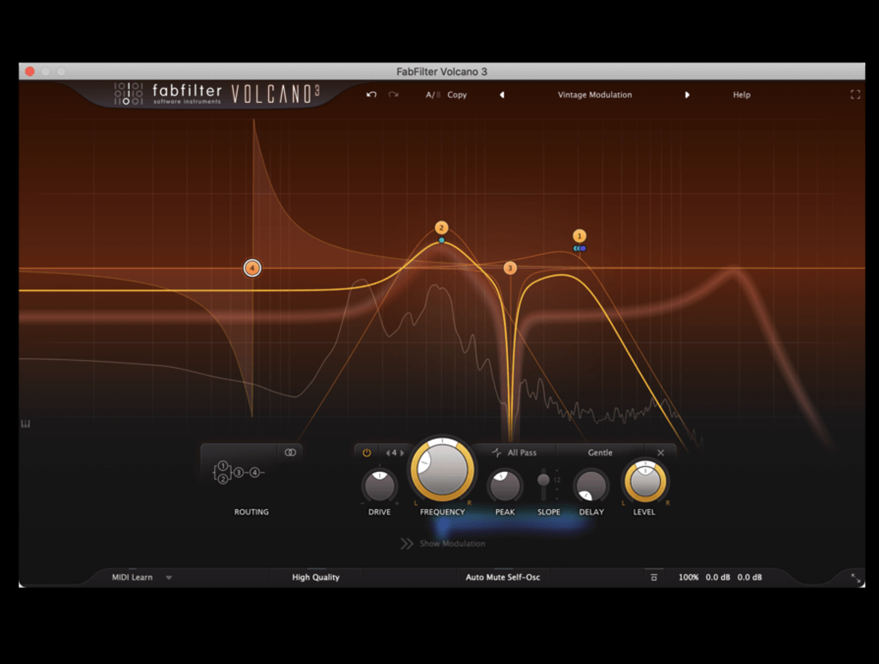Toggle Auto Mute Self-Osc option
879x664 pixels.
[x=503, y=577]
